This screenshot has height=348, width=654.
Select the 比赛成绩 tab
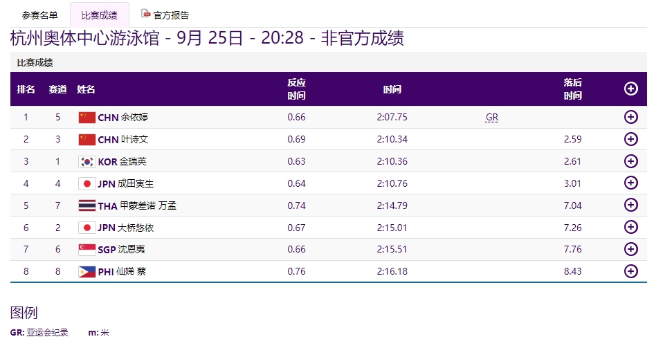(x=99, y=15)
